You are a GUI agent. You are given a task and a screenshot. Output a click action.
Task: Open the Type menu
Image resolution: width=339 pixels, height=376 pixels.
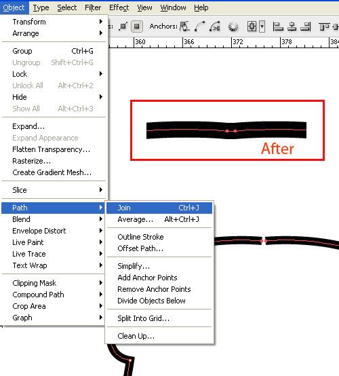pos(41,7)
